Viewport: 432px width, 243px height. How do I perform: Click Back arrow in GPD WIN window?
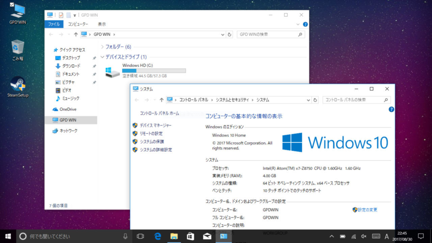tap(51, 34)
